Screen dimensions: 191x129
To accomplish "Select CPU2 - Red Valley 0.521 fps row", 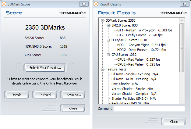I will [139, 64].
